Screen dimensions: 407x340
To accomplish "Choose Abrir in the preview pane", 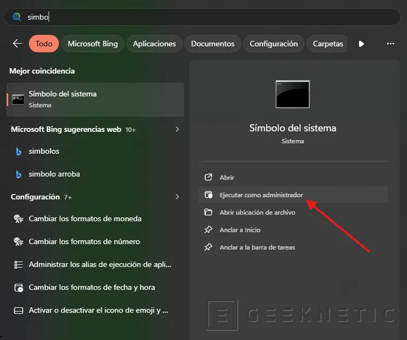I will pos(293,178).
